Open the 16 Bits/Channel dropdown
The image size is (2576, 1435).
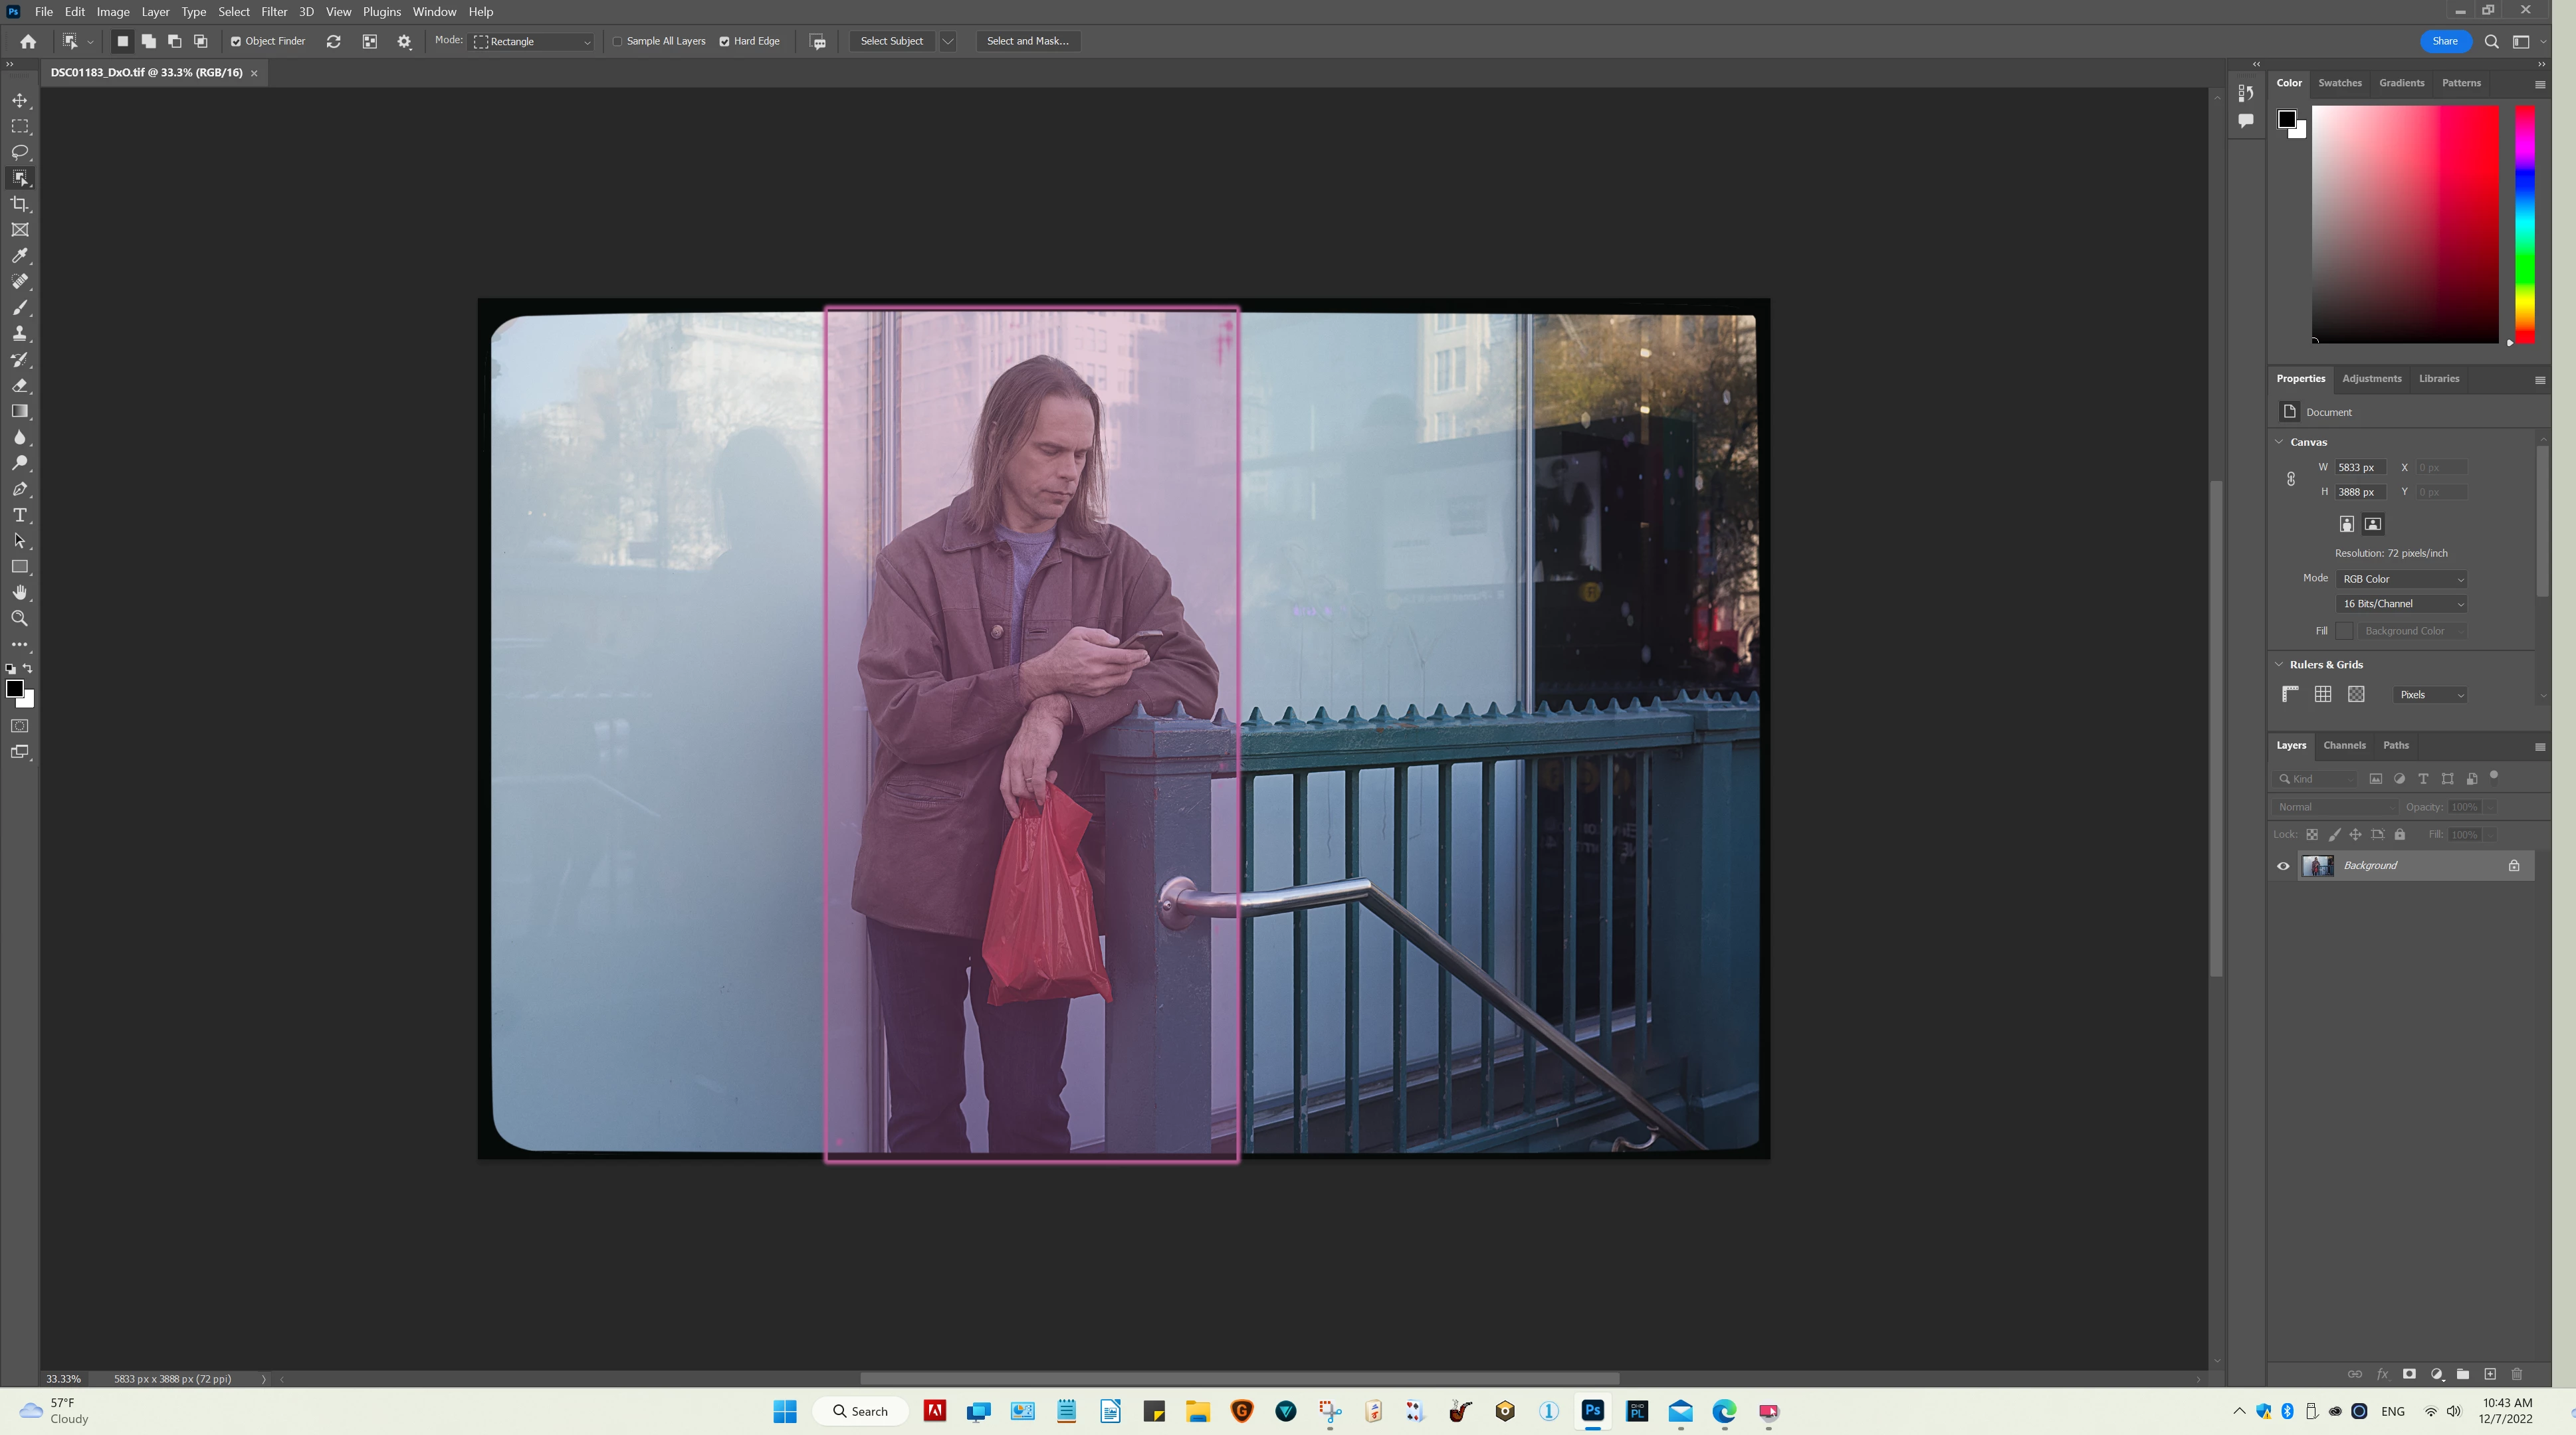[x=2401, y=604]
